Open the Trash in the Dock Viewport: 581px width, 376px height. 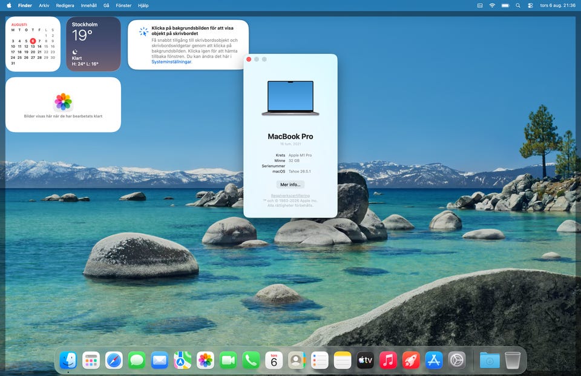coord(513,360)
